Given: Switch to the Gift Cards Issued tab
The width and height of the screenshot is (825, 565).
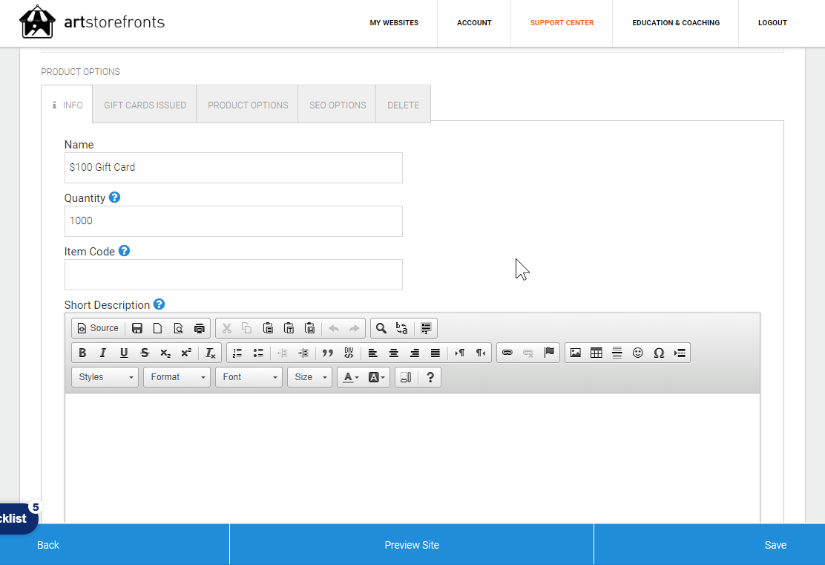Looking at the screenshot, I should pos(145,105).
